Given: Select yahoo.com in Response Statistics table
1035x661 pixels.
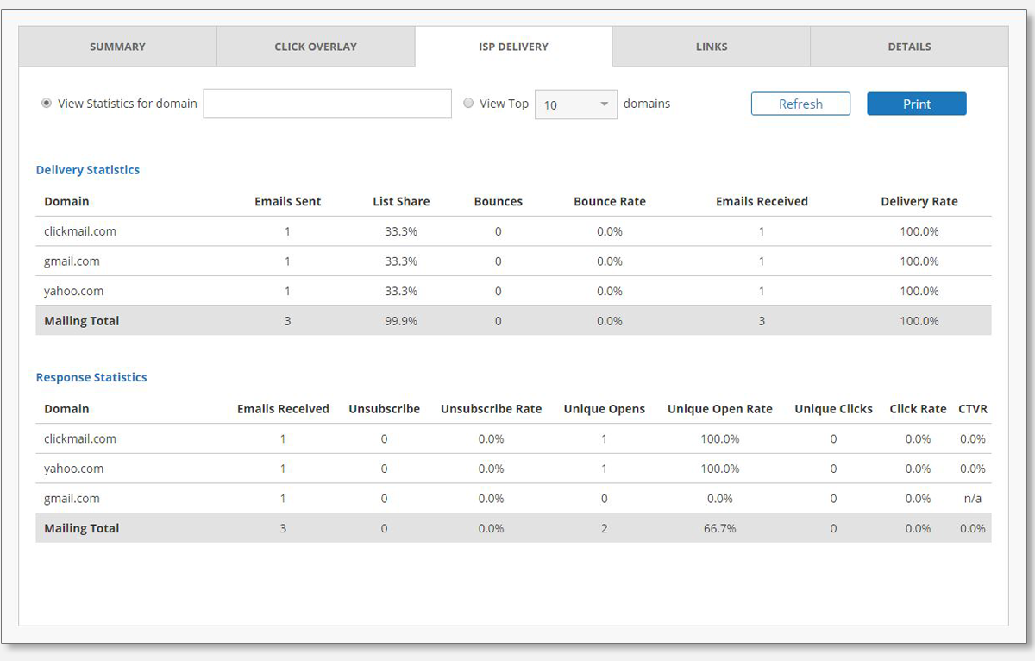Looking at the screenshot, I should click(x=74, y=469).
